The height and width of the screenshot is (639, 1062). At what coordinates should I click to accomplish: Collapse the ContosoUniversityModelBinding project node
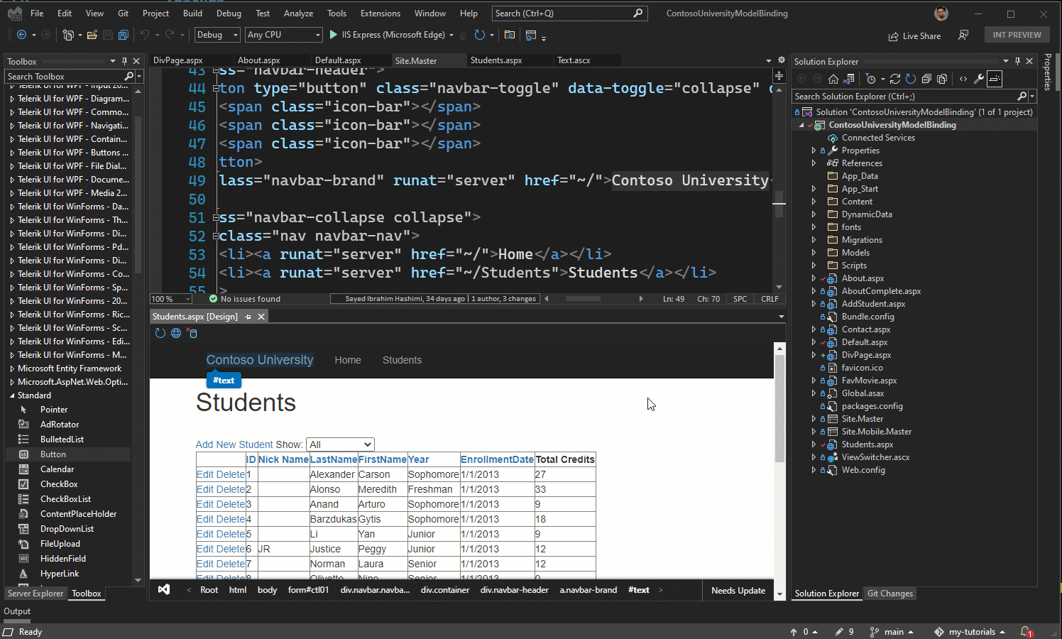[x=802, y=125]
